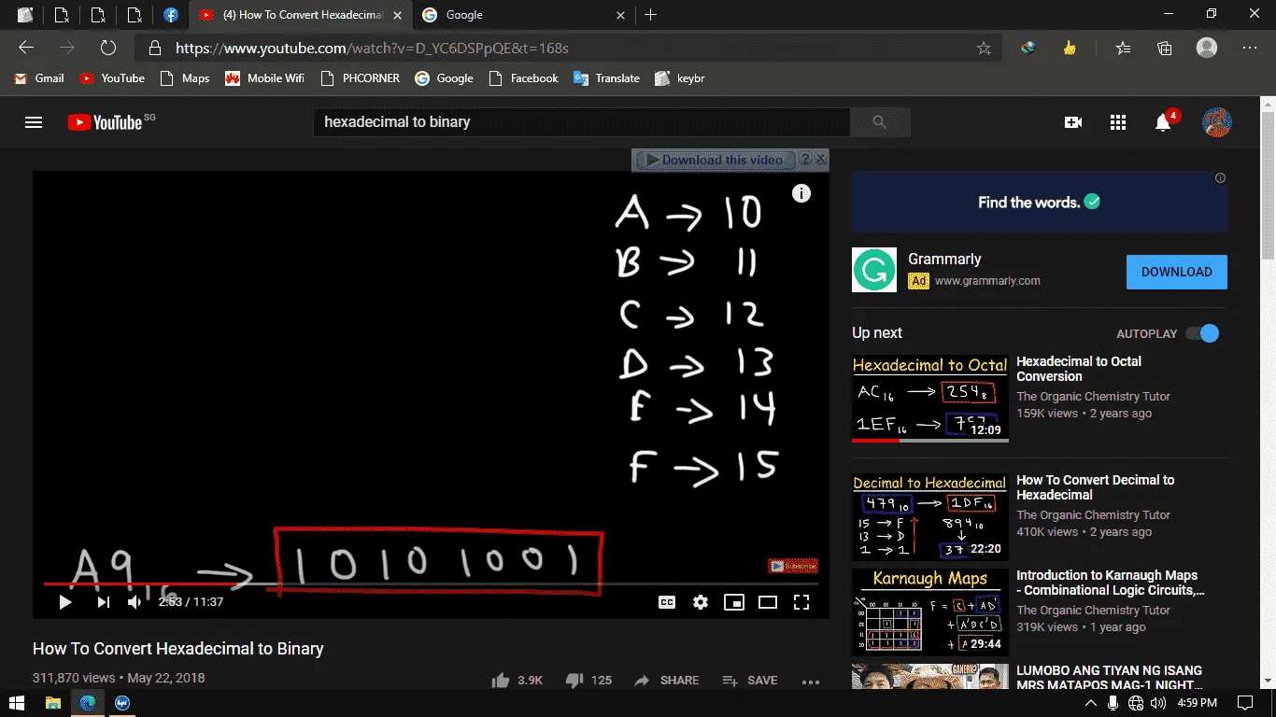Click the SHARE button
The height and width of the screenshot is (717, 1276).
coord(666,681)
